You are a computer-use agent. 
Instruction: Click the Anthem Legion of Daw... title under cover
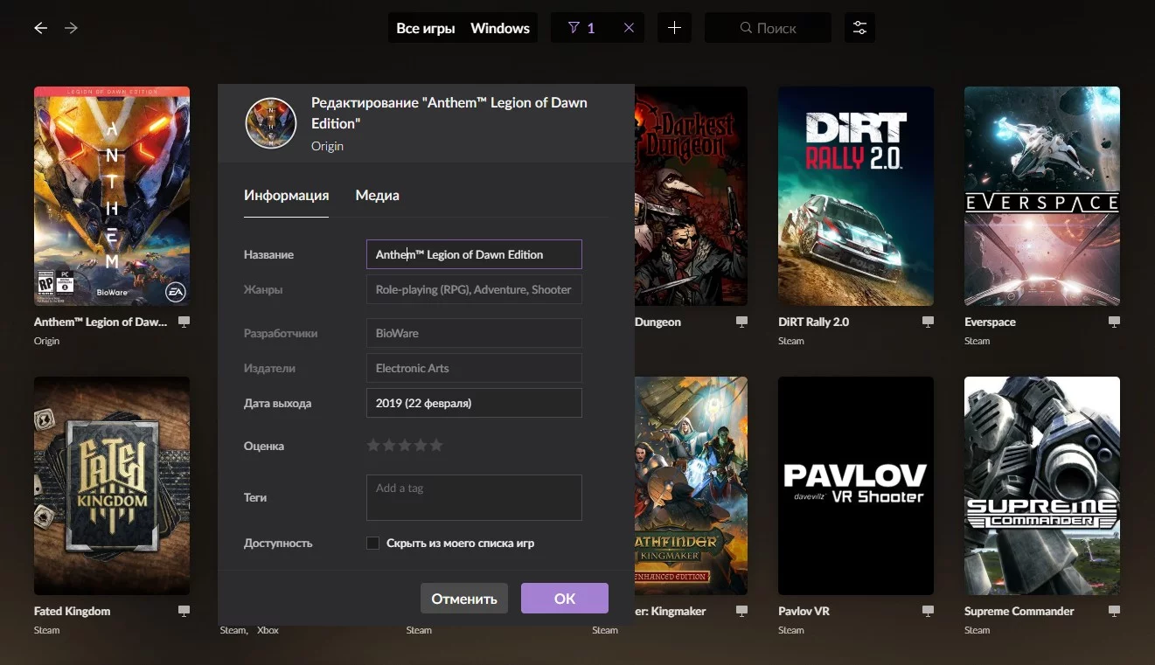pos(101,322)
